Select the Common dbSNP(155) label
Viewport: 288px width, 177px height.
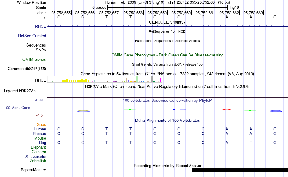click(x=27, y=69)
